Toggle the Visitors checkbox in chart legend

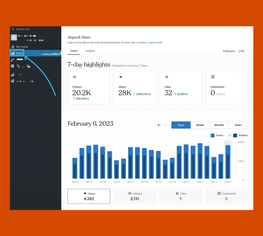coord(230,135)
